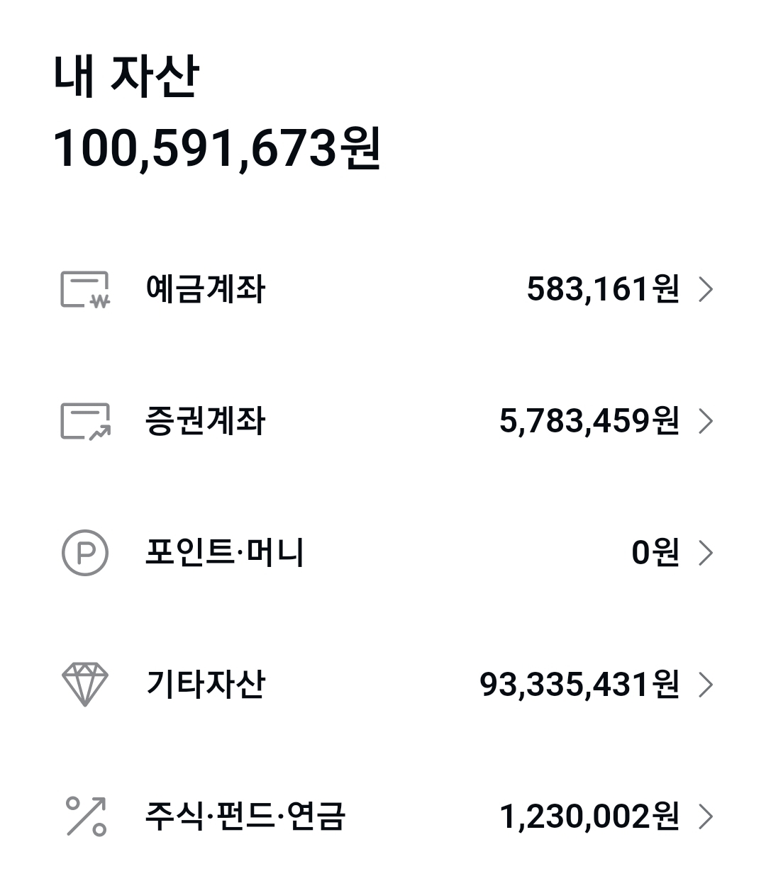Open the 주식·펀드·연금 label
This screenshot has width=766, height=876.
point(245,816)
